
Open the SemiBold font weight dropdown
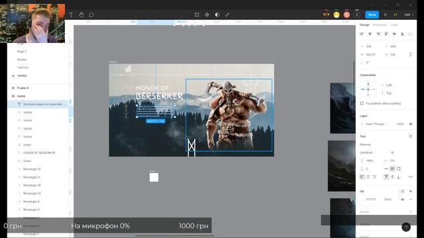pyautogui.click(x=368, y=153)
